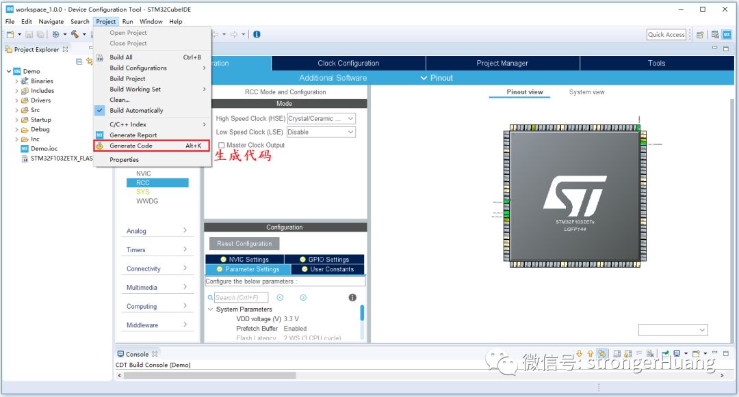
Task: Switch to System view
Action: pyautogui.click(x=587, y=92)
